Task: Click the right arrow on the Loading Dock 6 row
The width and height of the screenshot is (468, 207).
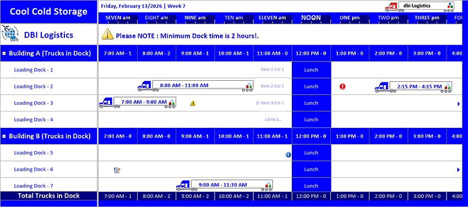Action: [459, 170]
